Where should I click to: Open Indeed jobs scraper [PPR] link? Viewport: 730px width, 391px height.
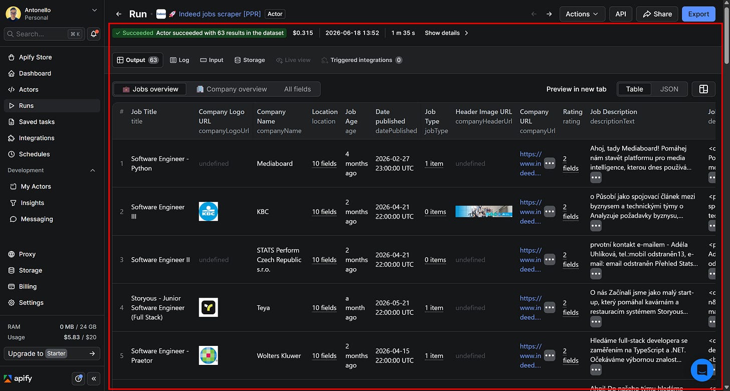point(220,14)
